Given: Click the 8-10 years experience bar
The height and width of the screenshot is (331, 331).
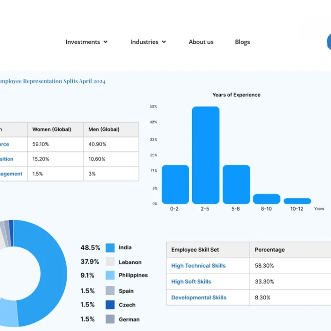Looking at the screenshot, I should point(267,199).
